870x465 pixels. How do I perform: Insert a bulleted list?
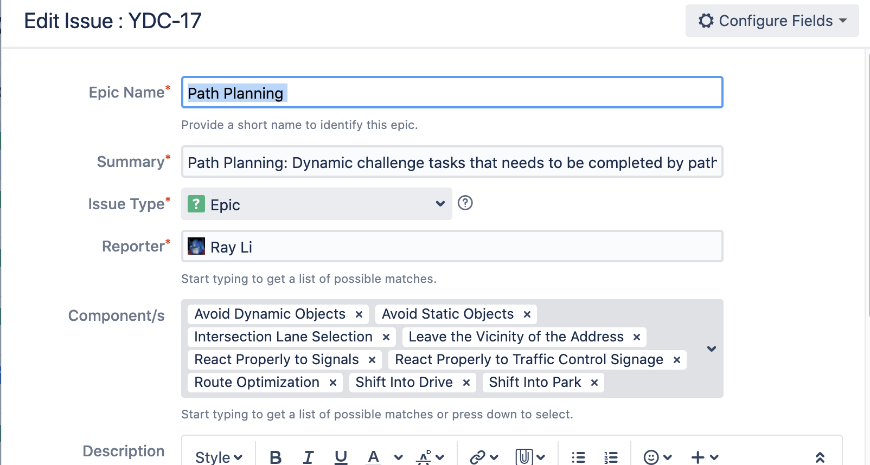[578, 457]
